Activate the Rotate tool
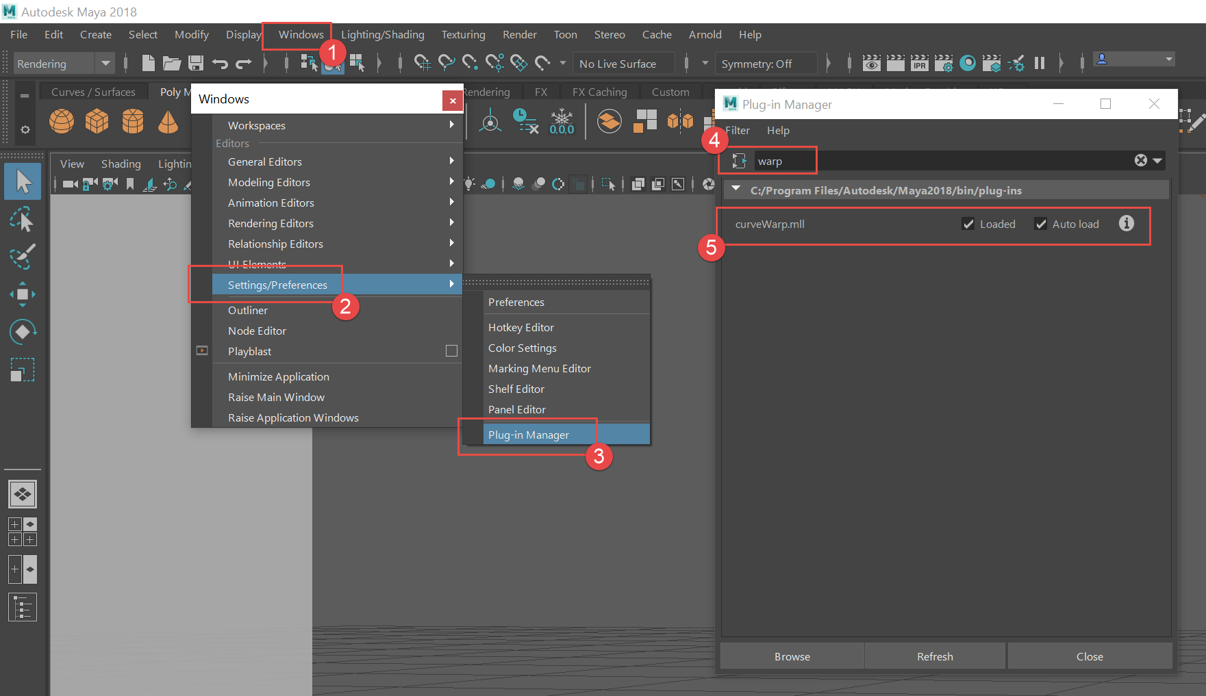1206x696 pixels. pos(23,331)
